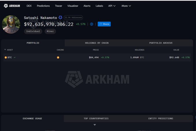This screenshot has width=196, height=131.
Task: Sort by the Price column header
Action: point(96,50)
